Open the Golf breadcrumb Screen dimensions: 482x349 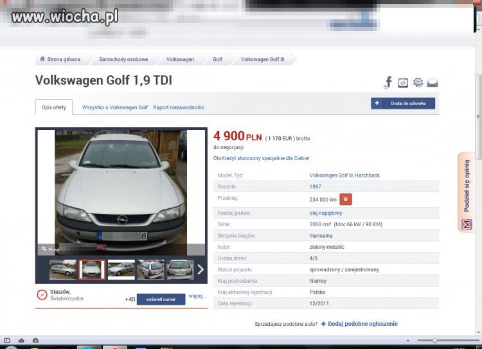(x=217, y=59)
